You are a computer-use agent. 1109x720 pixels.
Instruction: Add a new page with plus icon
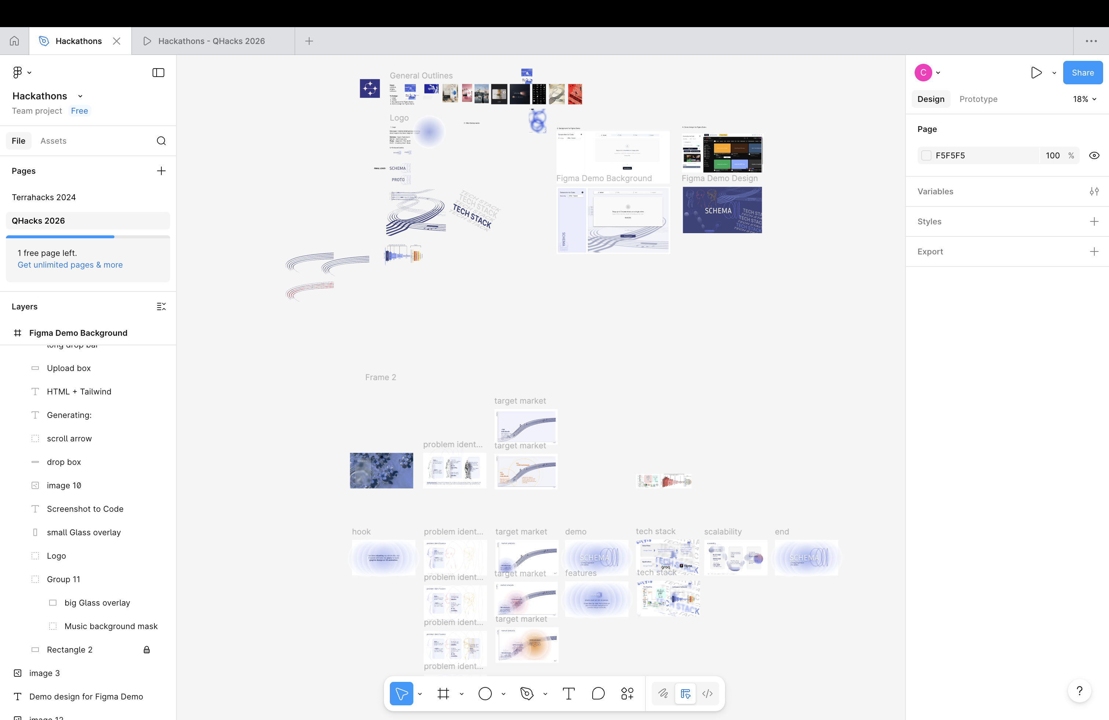tap(161, 171)
